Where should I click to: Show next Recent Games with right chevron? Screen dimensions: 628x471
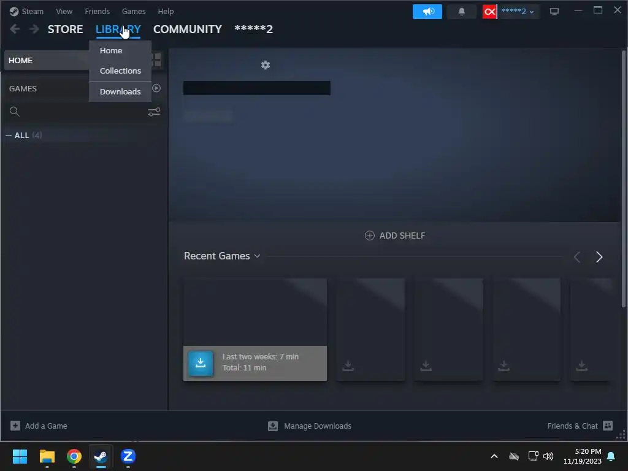point(599,257)
